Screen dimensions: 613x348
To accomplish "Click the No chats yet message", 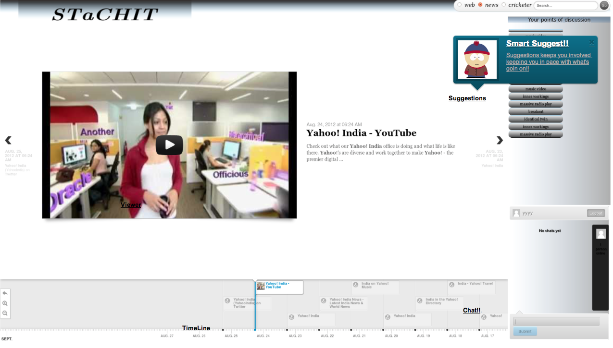I will [550, 231].
